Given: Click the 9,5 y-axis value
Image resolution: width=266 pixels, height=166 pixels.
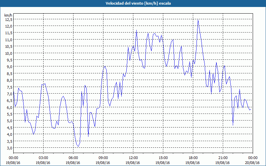Looking at the screenshot, I should tap(10, 60).
